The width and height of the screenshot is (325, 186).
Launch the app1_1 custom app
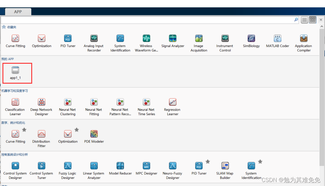15,73
